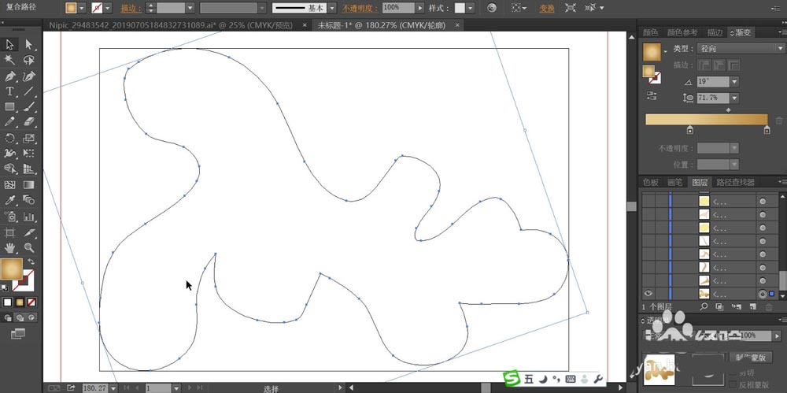
Task: Select the Hand tool
Action: pos(9,247)
